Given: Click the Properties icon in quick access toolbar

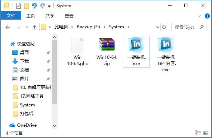Looking at the screenshot, I should [19, 6].
